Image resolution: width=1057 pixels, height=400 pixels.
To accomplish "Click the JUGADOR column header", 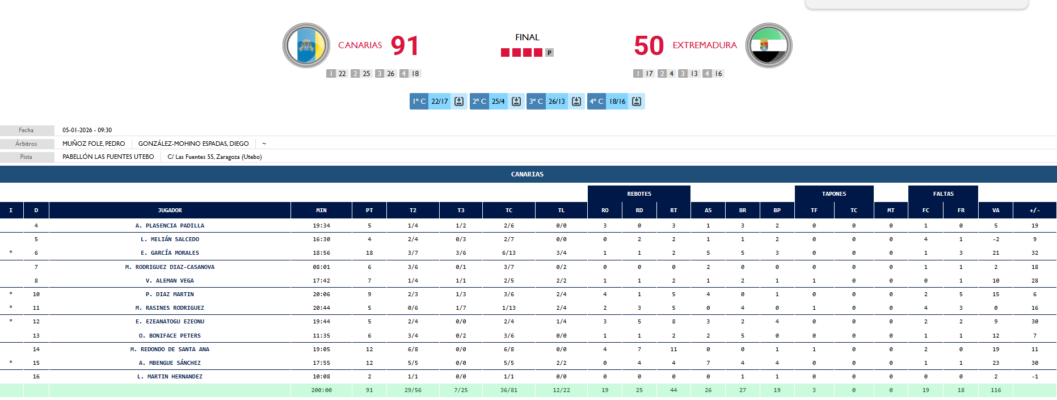I will pyautogui.click(x=170, y=210).
